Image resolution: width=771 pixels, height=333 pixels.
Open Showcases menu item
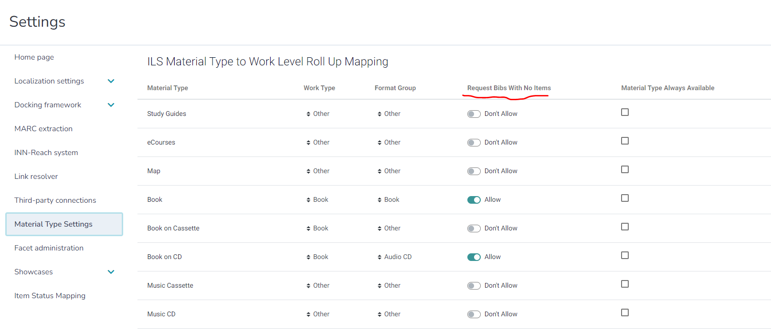33,272
